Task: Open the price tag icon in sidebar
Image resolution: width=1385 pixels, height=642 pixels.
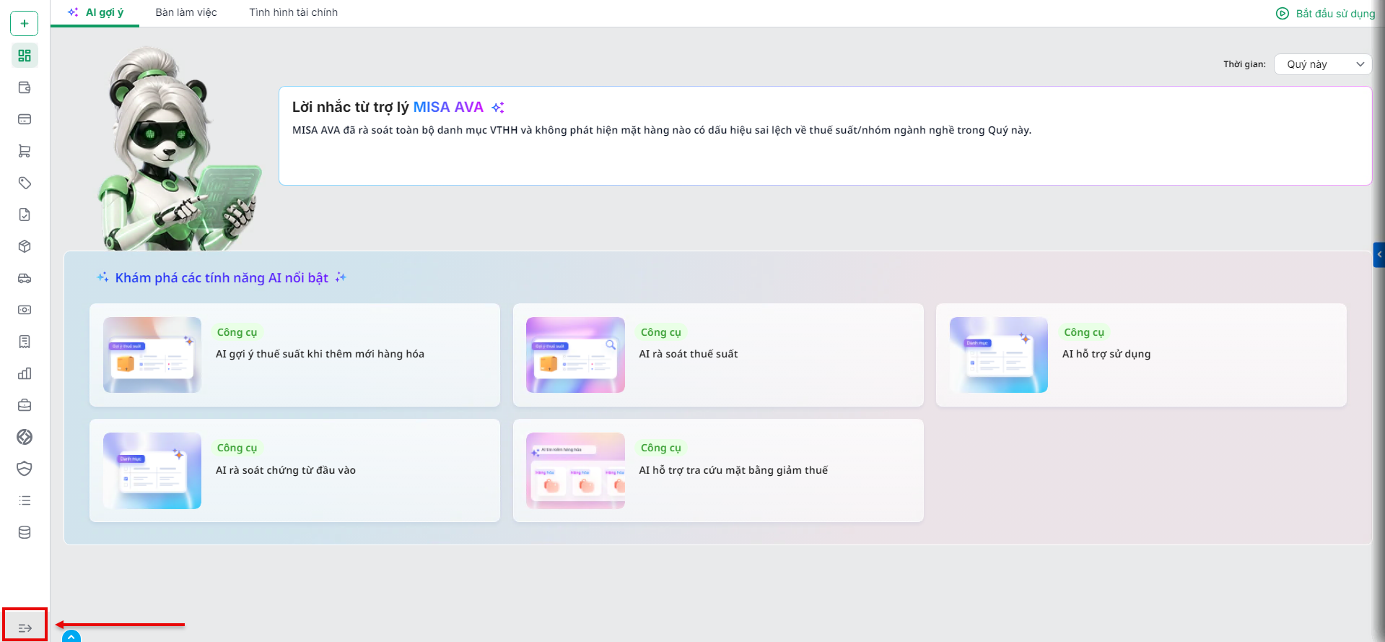Action: [x=25, y=183]
